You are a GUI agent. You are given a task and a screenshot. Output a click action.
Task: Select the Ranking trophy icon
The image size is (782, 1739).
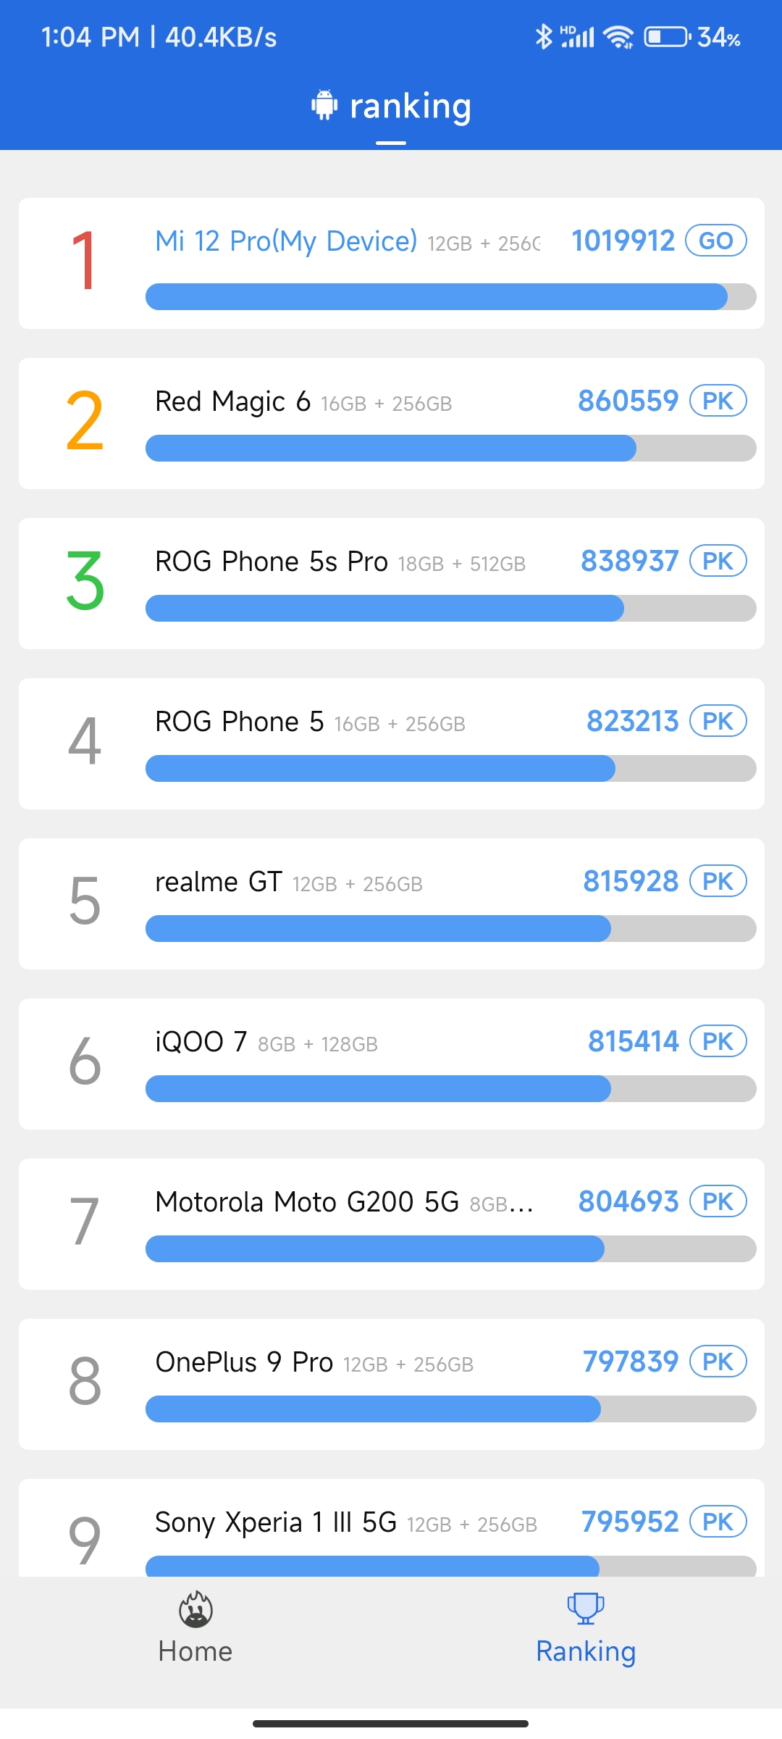[586, 1608]
